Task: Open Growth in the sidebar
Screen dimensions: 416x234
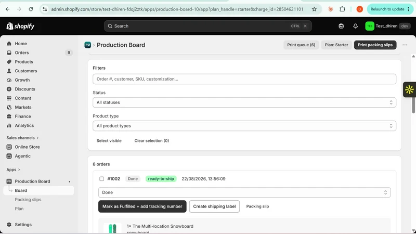Action: (22, 80)
